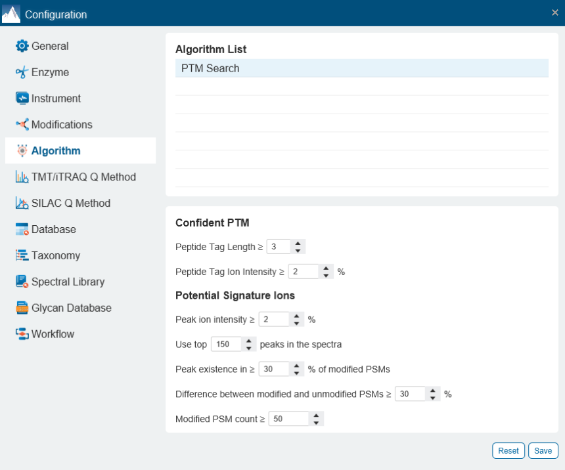The width and height of the screenshot is (565, 470).
Task: Open the SILAC Q Method icon
Action: tap(23, 203)
